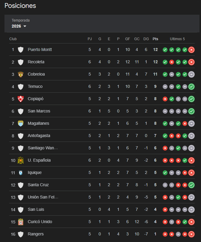Open the Temporada 2026 season dropdown

(19, 26)
